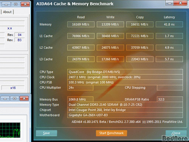Select the CPU Clock field
The height and width of the screenshot is (142, 189).
click(125, 77)
